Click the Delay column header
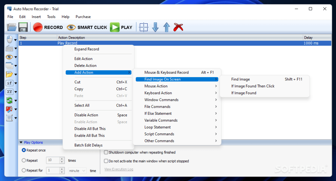 pos(317,37)
